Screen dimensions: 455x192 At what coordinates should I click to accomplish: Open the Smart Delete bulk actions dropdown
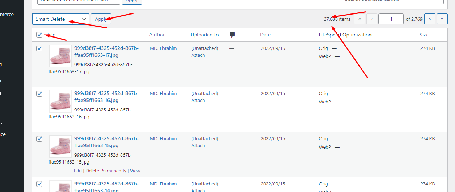[x=60, y=19]
